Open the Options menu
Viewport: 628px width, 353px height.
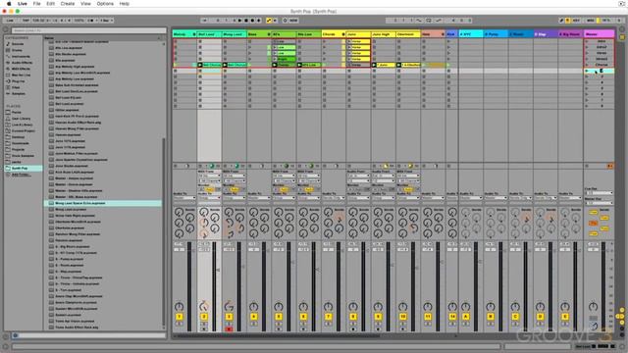(105, 4)
